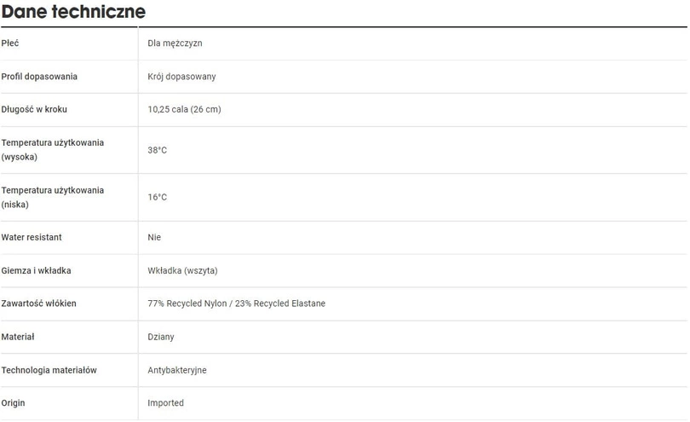Select the "Dziany" material value

coord(161,337)
